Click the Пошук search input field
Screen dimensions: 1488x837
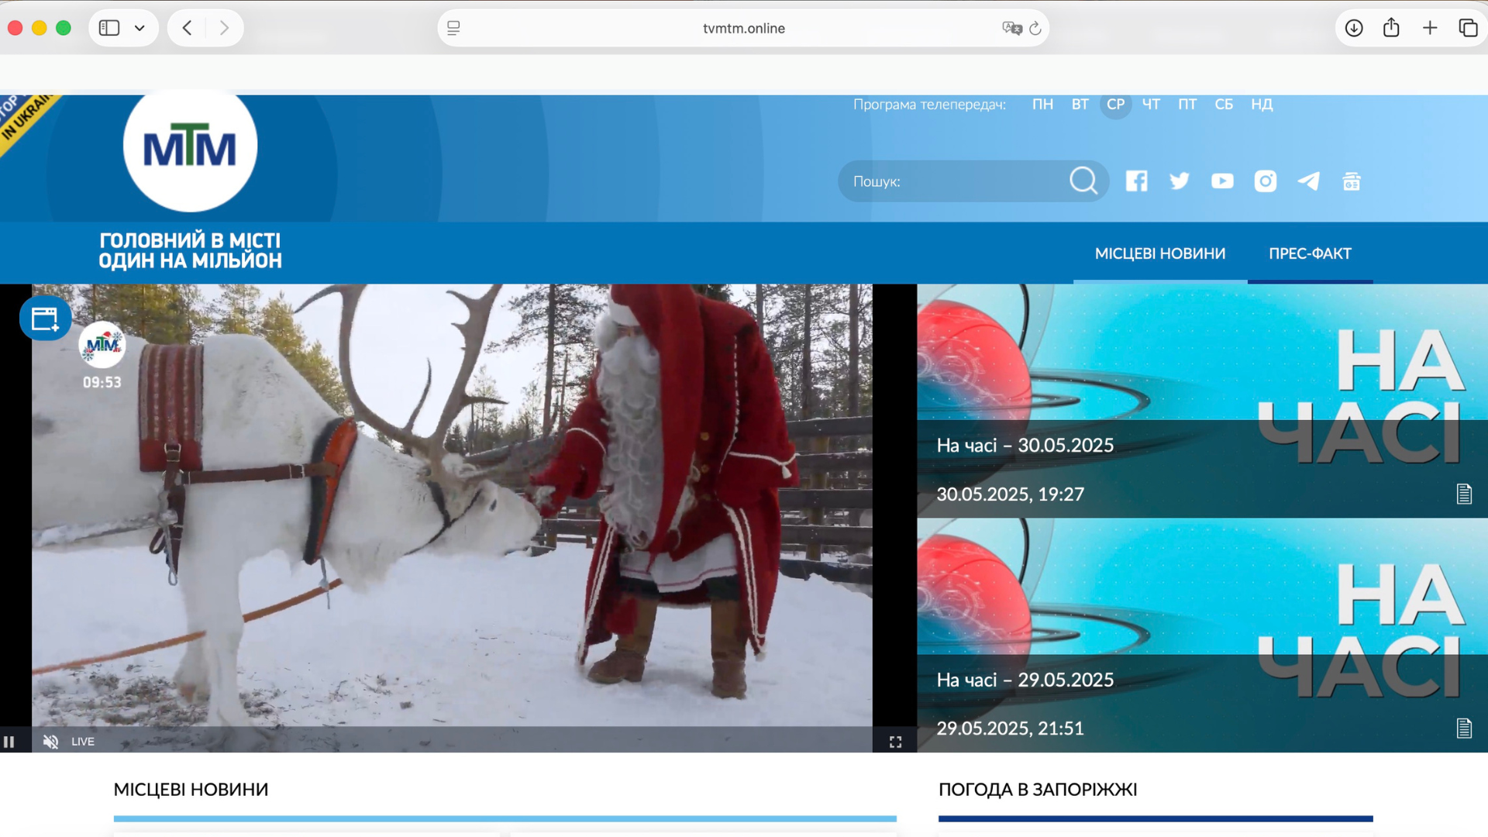tap(953, 181)
